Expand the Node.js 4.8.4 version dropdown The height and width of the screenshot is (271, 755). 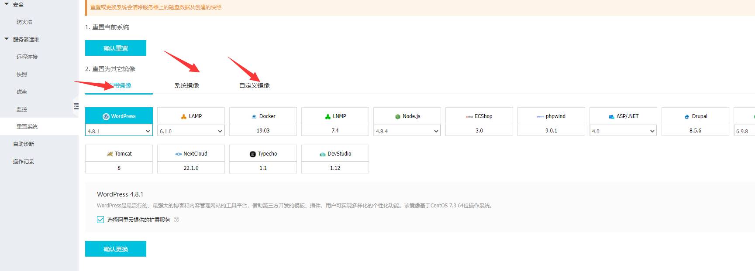point(407,131)
